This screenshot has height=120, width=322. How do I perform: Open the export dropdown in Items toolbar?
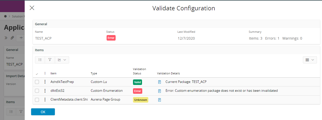tap(62, 60)
